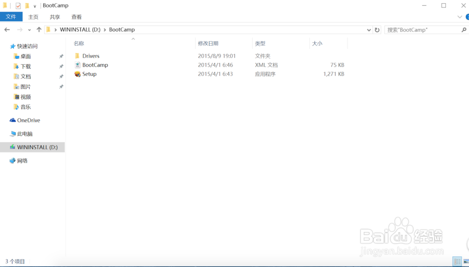Open 音乐 in the navigation pane
This screenshot has height=267, width=469.
26,107
